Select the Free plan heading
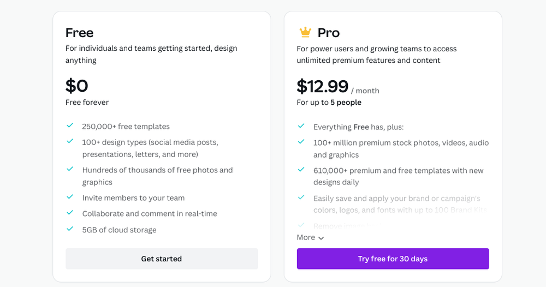The height and width of the screenshot is (287, 546). [79, 33]
